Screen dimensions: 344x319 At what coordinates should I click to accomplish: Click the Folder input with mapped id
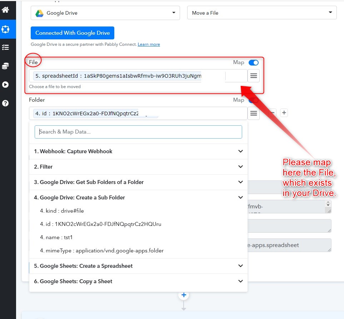point(138,113)
